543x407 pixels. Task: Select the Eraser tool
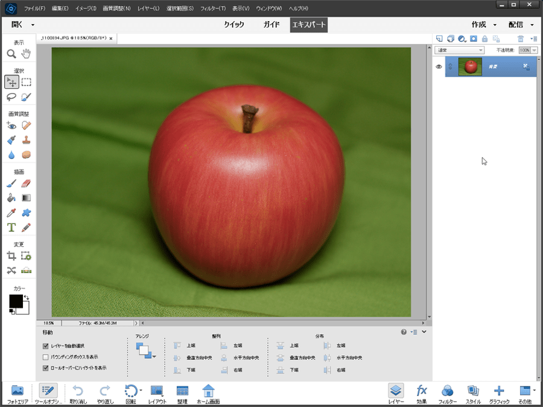pyautogui.click(x=26, y=184)
